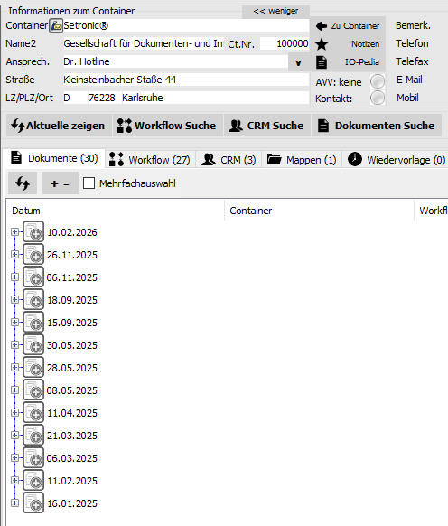Refresh the document list with the arrows button
Viewport: 448px width, 526px height.
pos(23,183)
